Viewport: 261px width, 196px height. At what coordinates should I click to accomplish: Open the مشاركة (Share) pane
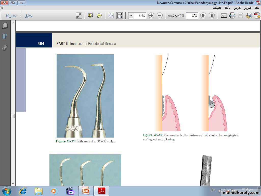[11, 16]
